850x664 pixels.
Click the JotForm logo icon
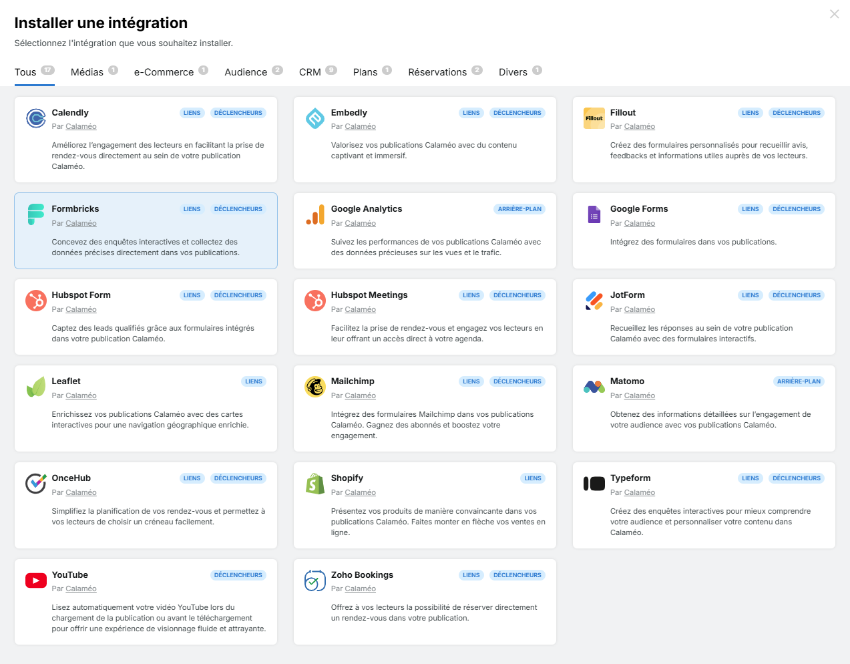[594, 301]
